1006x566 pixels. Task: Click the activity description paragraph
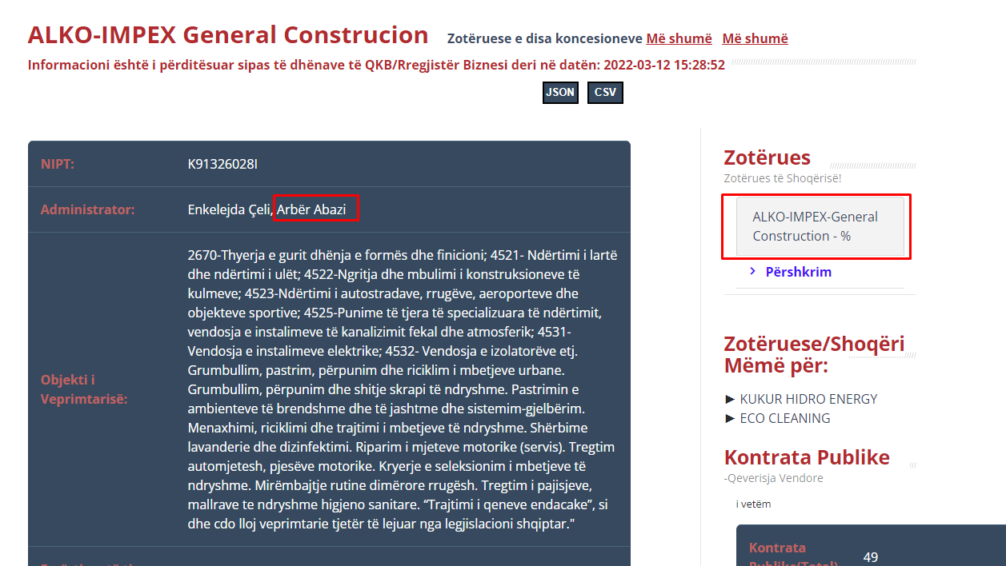[x=403, y=389]
